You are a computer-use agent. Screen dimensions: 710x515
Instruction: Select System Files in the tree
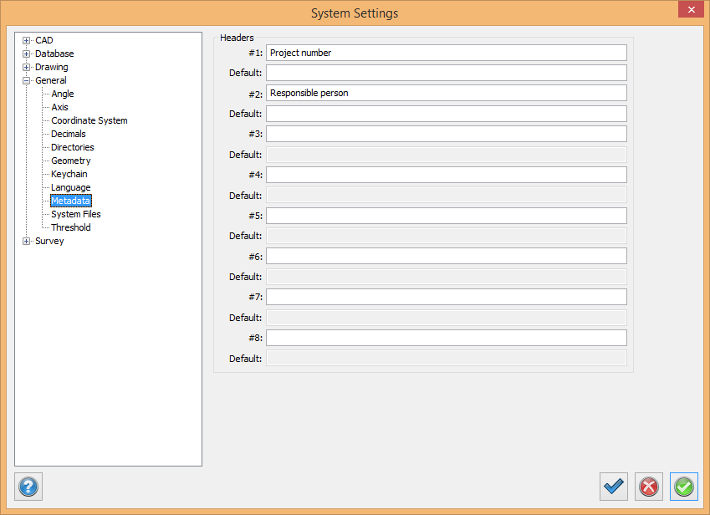(x=75, y=214)
